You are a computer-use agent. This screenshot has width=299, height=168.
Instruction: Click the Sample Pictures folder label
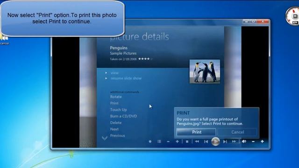tap(123, 53)
